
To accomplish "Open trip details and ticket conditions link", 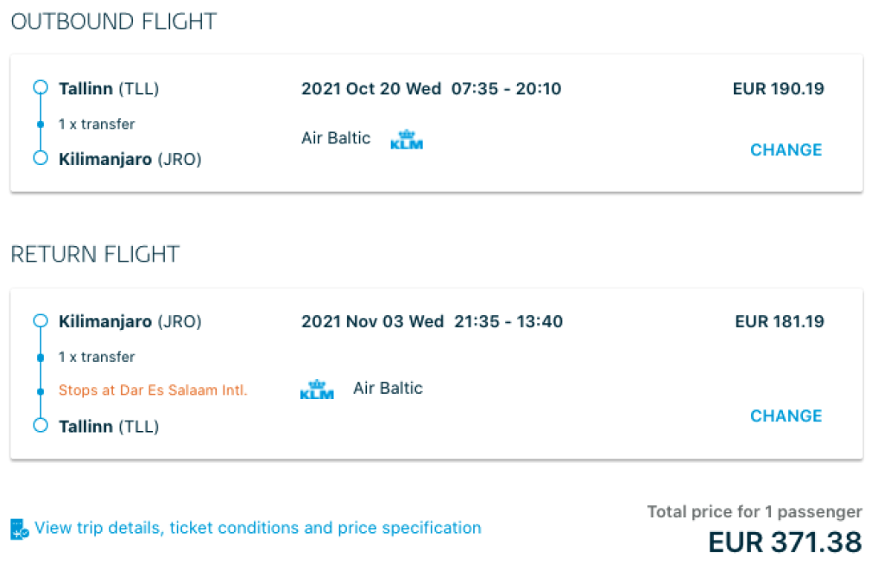I will click(257, 528).
